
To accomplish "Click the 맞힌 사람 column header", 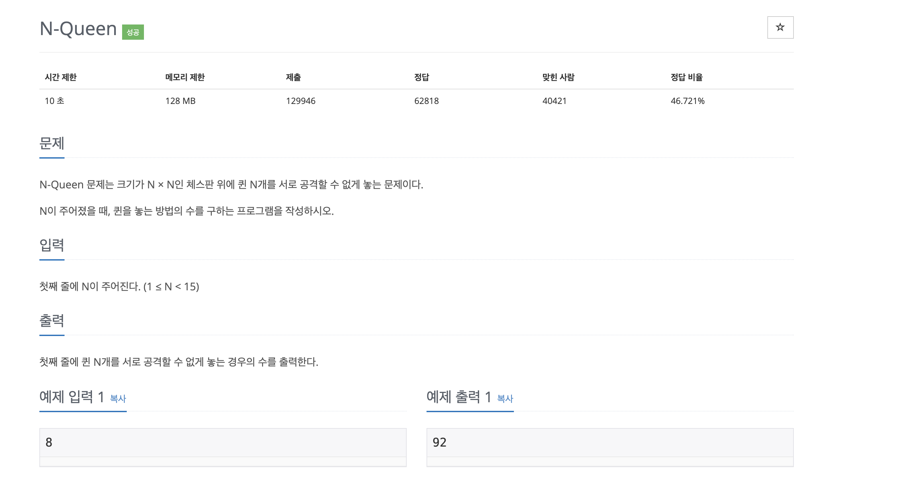I will (x=558, y=77).
